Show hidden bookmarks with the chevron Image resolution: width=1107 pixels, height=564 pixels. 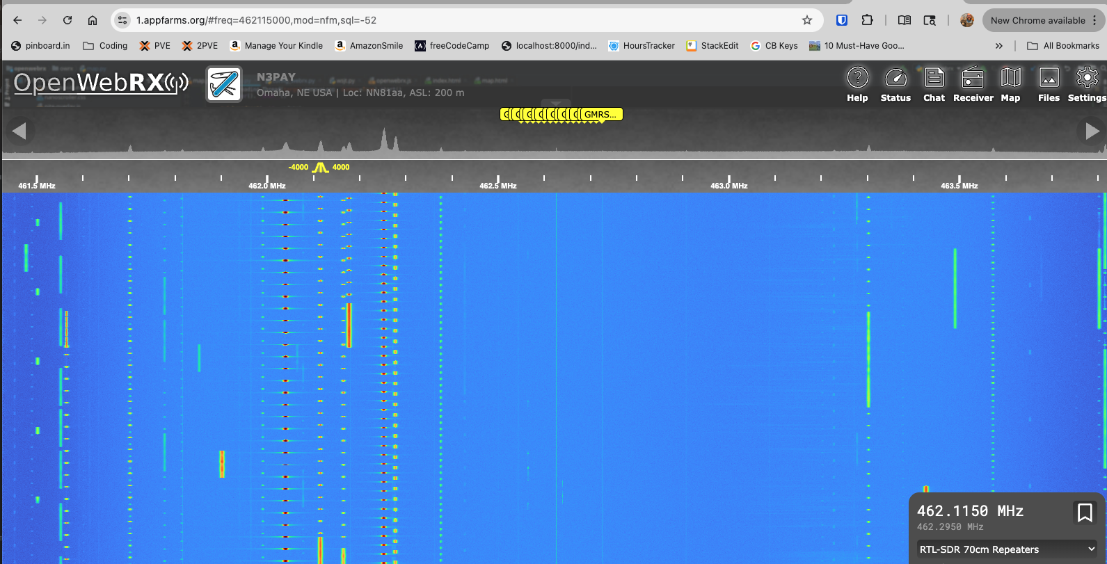999,46
